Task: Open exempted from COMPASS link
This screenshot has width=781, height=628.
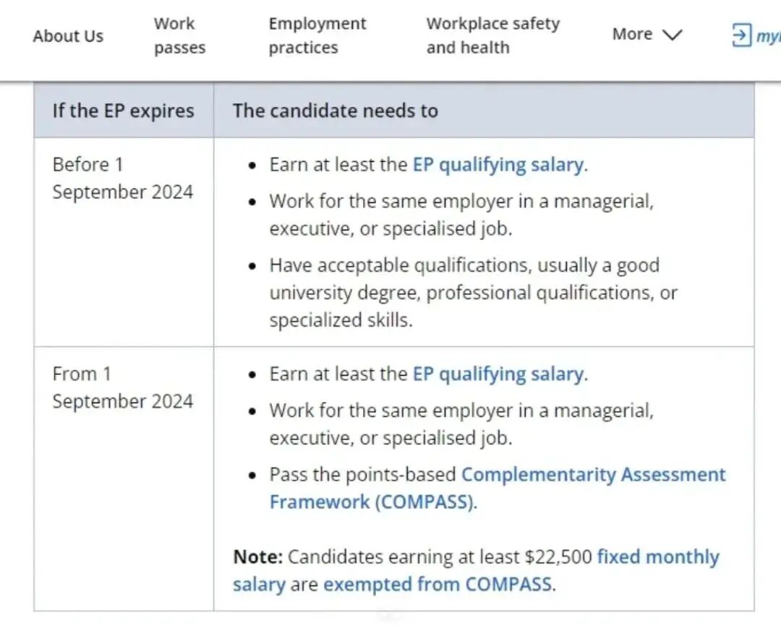Action: 438,584
